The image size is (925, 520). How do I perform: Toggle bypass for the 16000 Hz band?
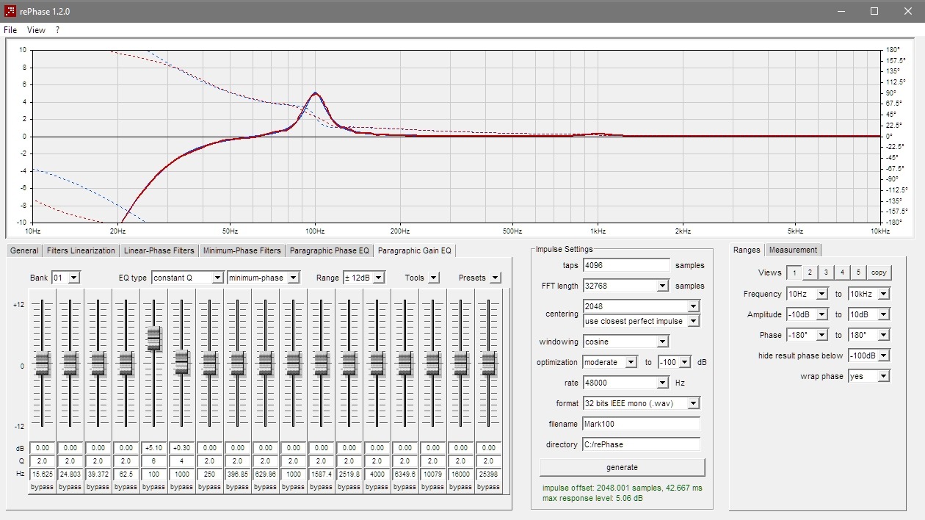460,487
